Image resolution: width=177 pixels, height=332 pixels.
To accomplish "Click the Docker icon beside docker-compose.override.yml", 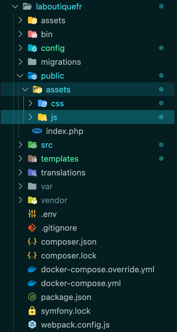I will click(32, 269).
